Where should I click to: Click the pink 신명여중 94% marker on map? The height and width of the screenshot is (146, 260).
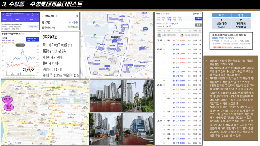pos(7,100)
